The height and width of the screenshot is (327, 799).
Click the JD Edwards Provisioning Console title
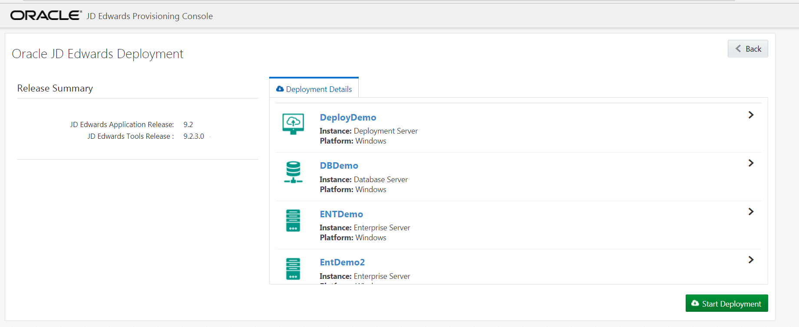(x=149, y=16)
